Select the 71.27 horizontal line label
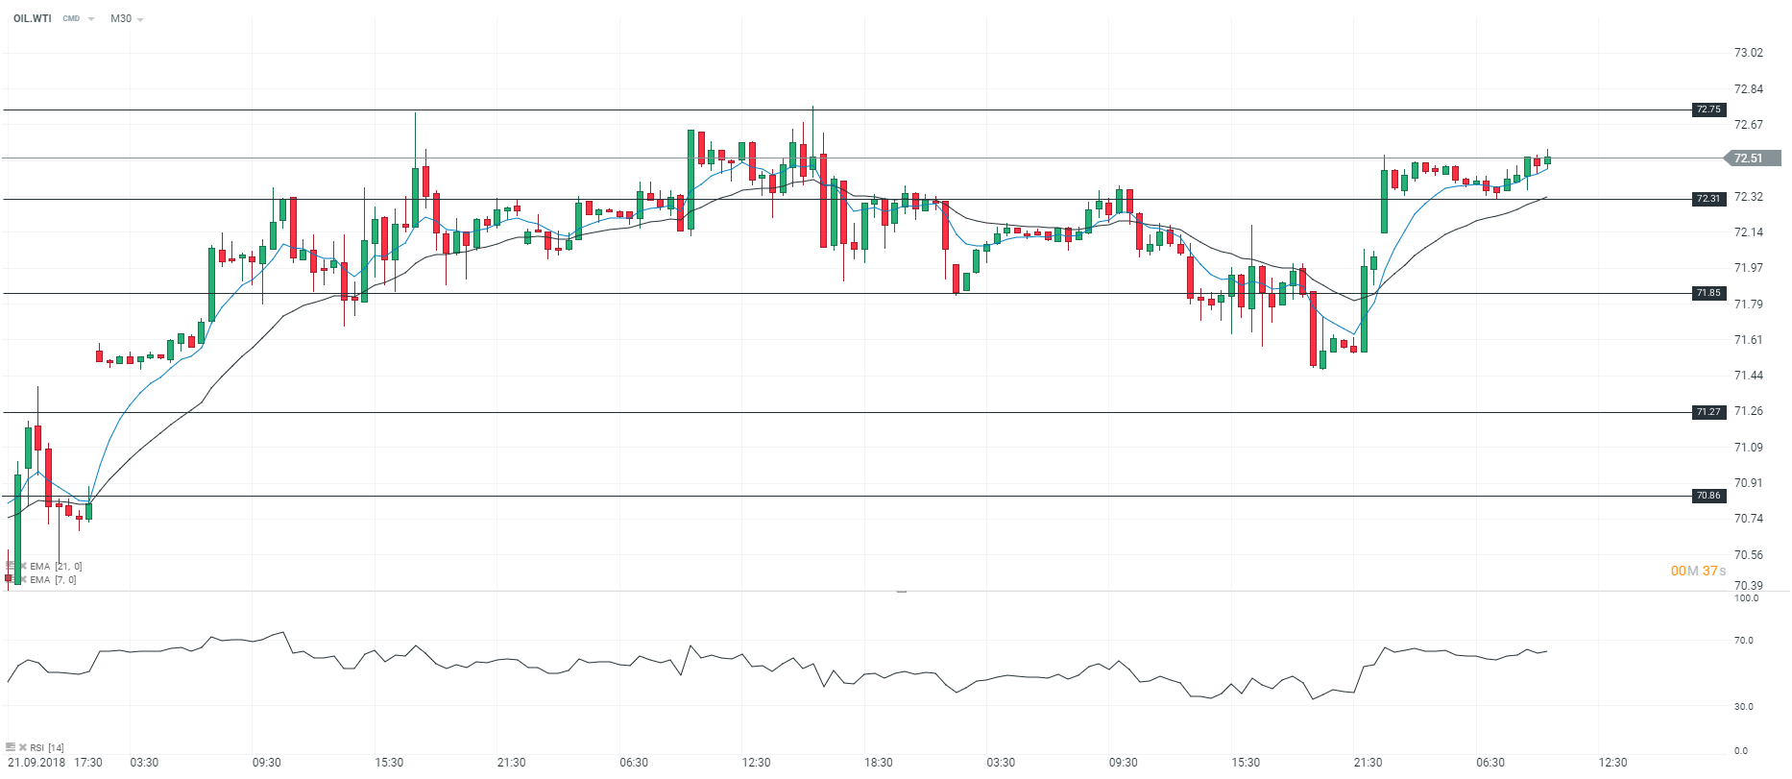The width and height of the screenshot is (1792, 779). pos(1708,412)
